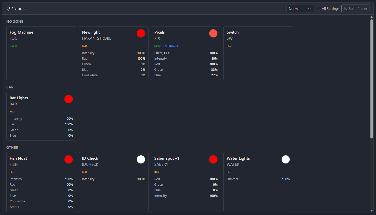The height and width of the screenshot is (215, 376).
Task: Click the Bar Lights red color circle
Action: 69,99
